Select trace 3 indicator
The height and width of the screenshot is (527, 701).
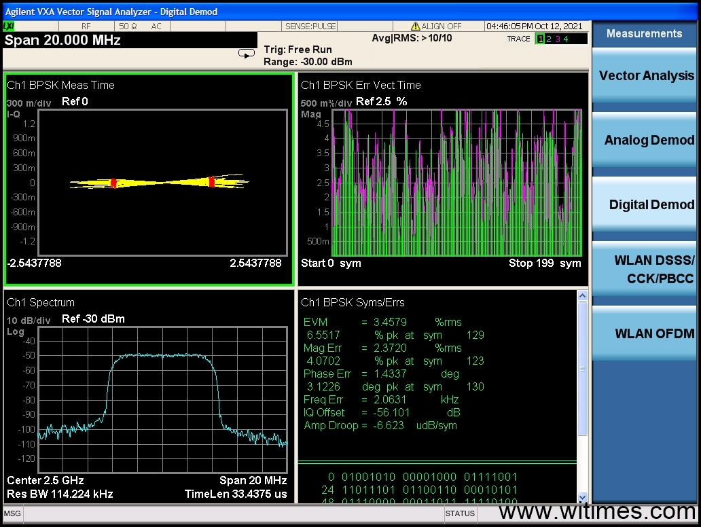click(x=557, y=39)
